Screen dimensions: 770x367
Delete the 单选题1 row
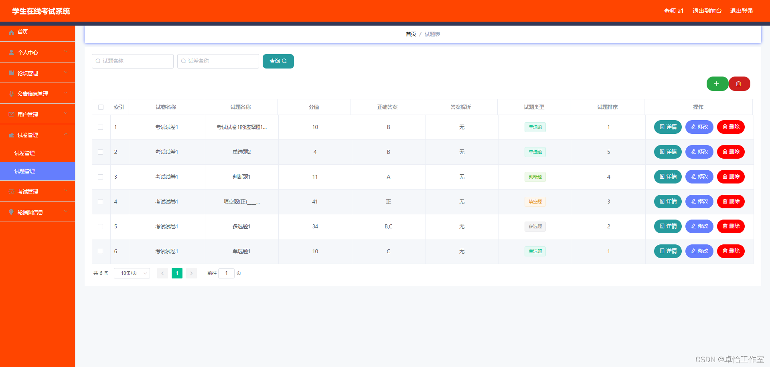click(x=731, y=251)
